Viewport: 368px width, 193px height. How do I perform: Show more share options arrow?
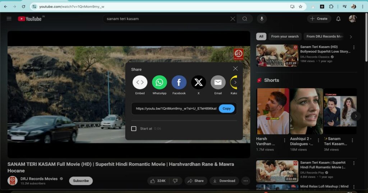pos(235,83)
